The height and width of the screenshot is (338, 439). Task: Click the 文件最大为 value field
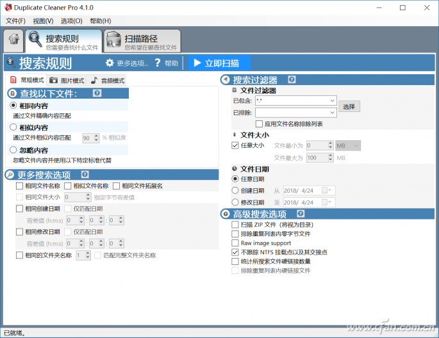317,157
